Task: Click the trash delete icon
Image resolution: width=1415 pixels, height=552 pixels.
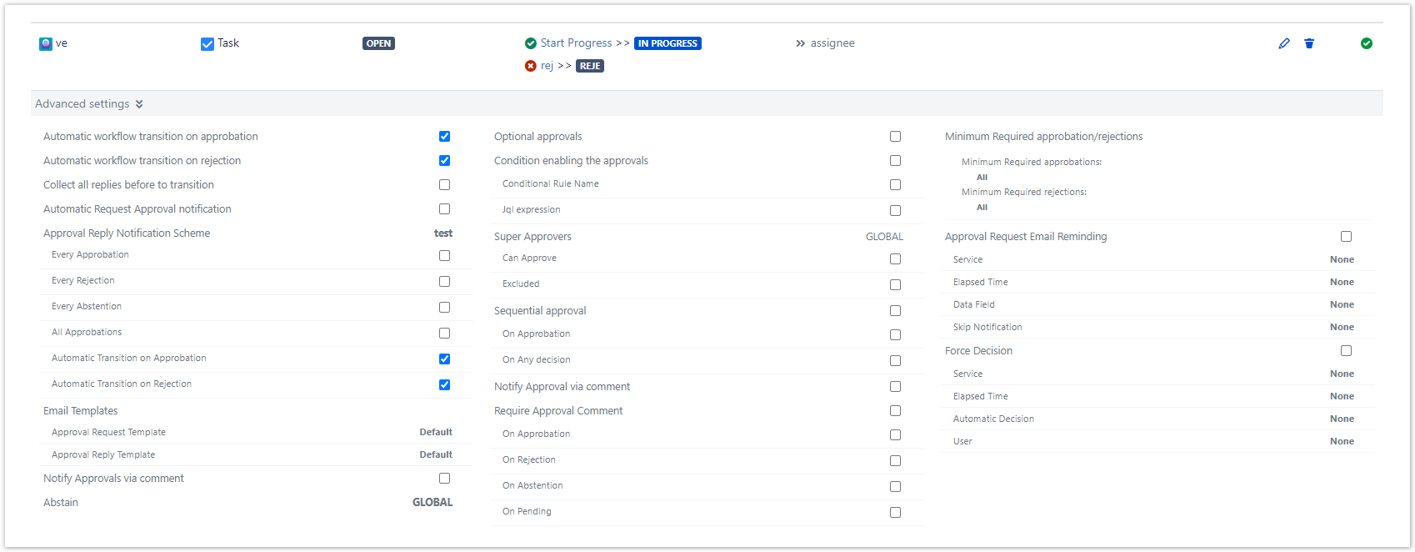Action: 1309,43
